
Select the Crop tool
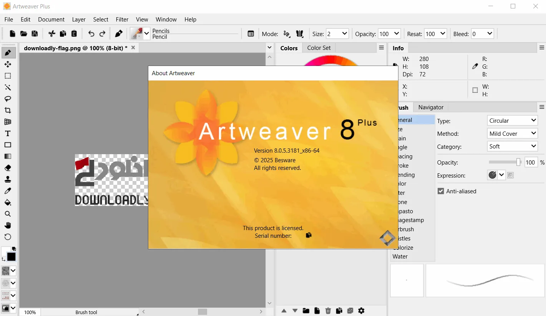pyautogui.click(x=8, y=110)
